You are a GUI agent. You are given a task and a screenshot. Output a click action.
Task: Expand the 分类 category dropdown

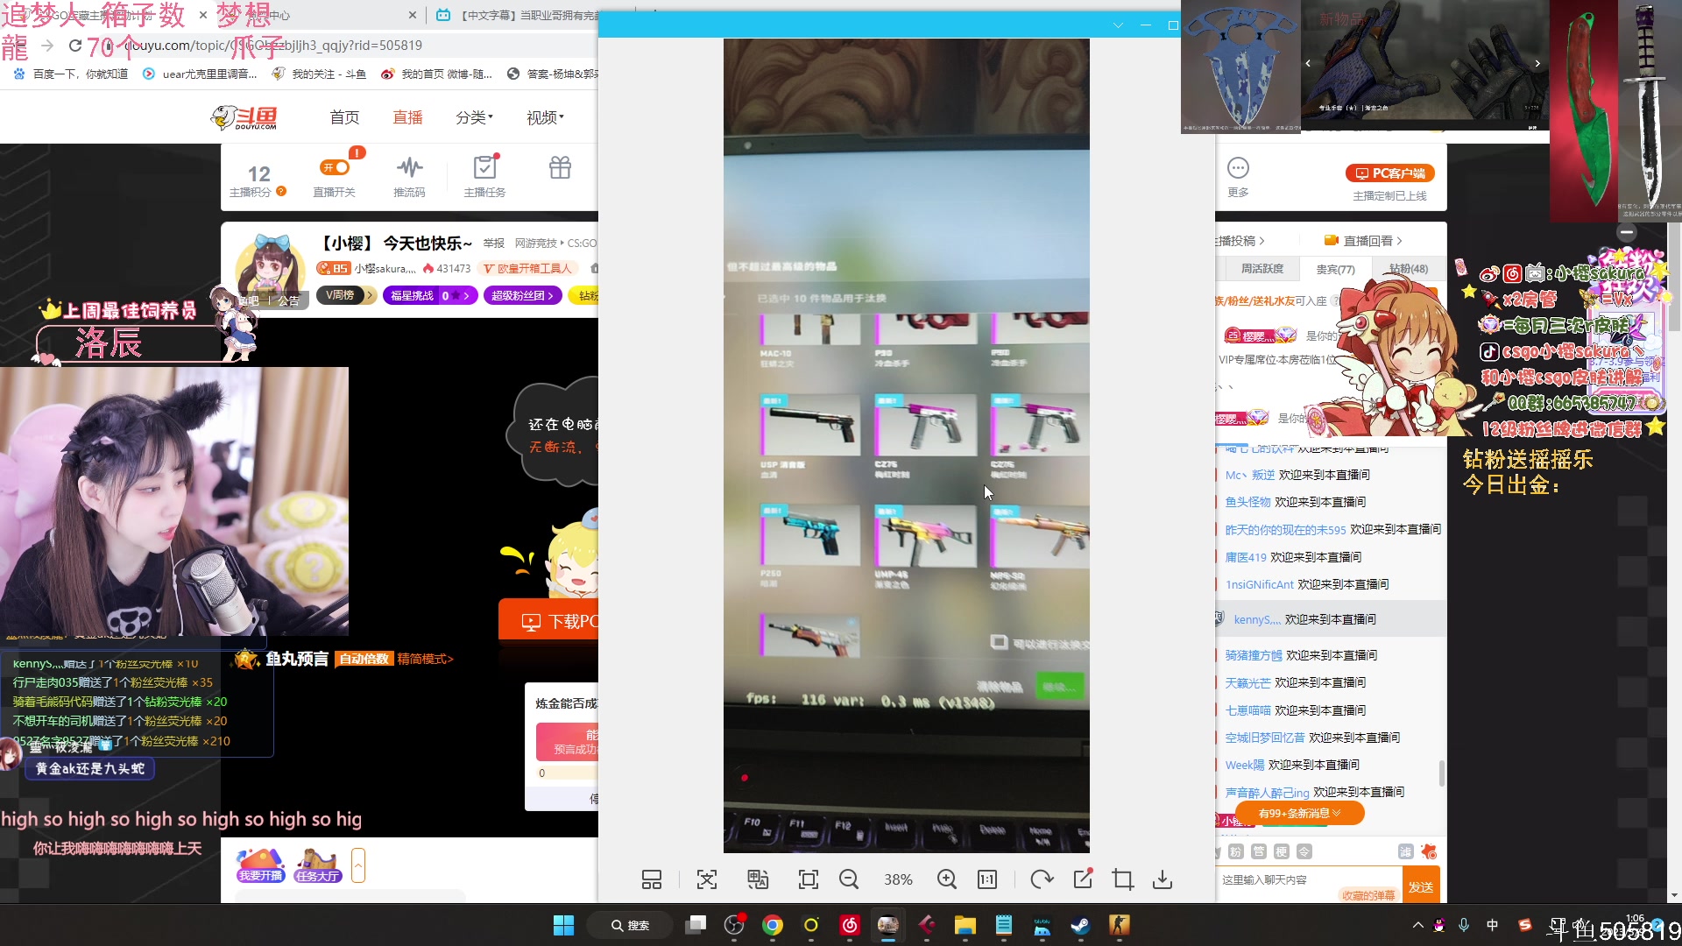click(x=474, y=117)
